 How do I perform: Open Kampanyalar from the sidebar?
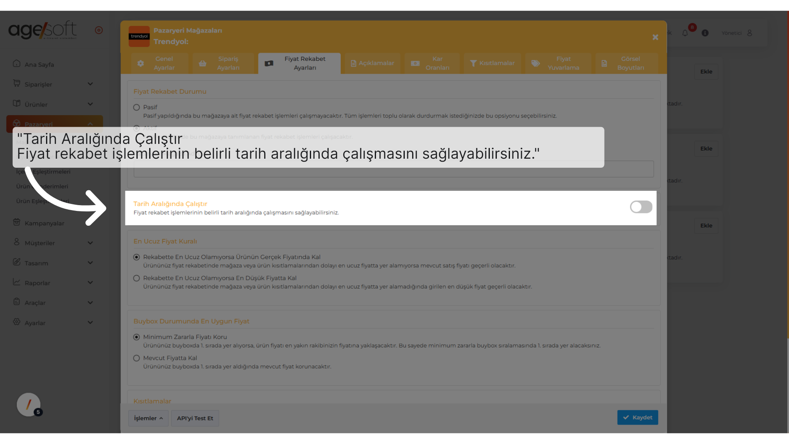tap(44, 223)
